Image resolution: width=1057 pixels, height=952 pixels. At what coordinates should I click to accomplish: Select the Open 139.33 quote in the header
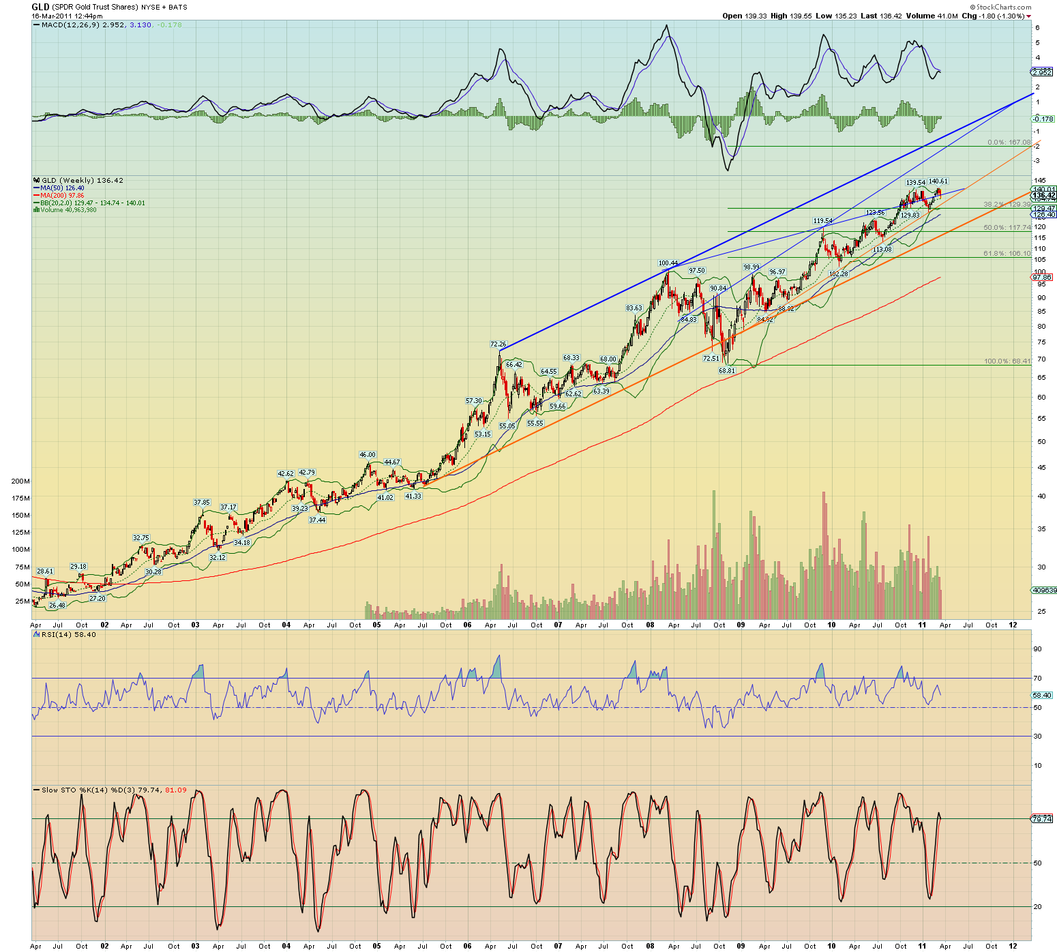click(745, 16)
